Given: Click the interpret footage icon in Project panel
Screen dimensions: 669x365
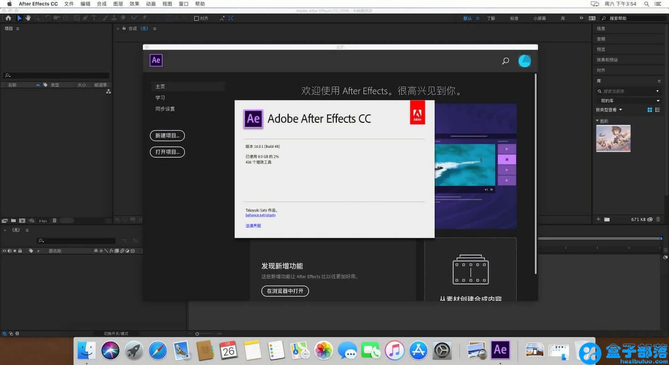Looking at the screenshot, I should [x=5, y=221].
